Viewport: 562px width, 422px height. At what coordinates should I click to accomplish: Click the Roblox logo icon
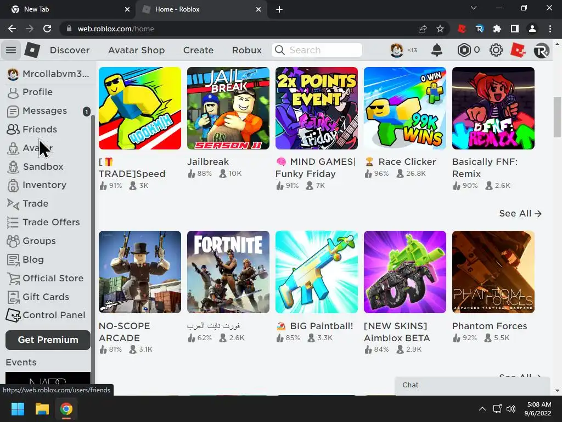(32, 50)
